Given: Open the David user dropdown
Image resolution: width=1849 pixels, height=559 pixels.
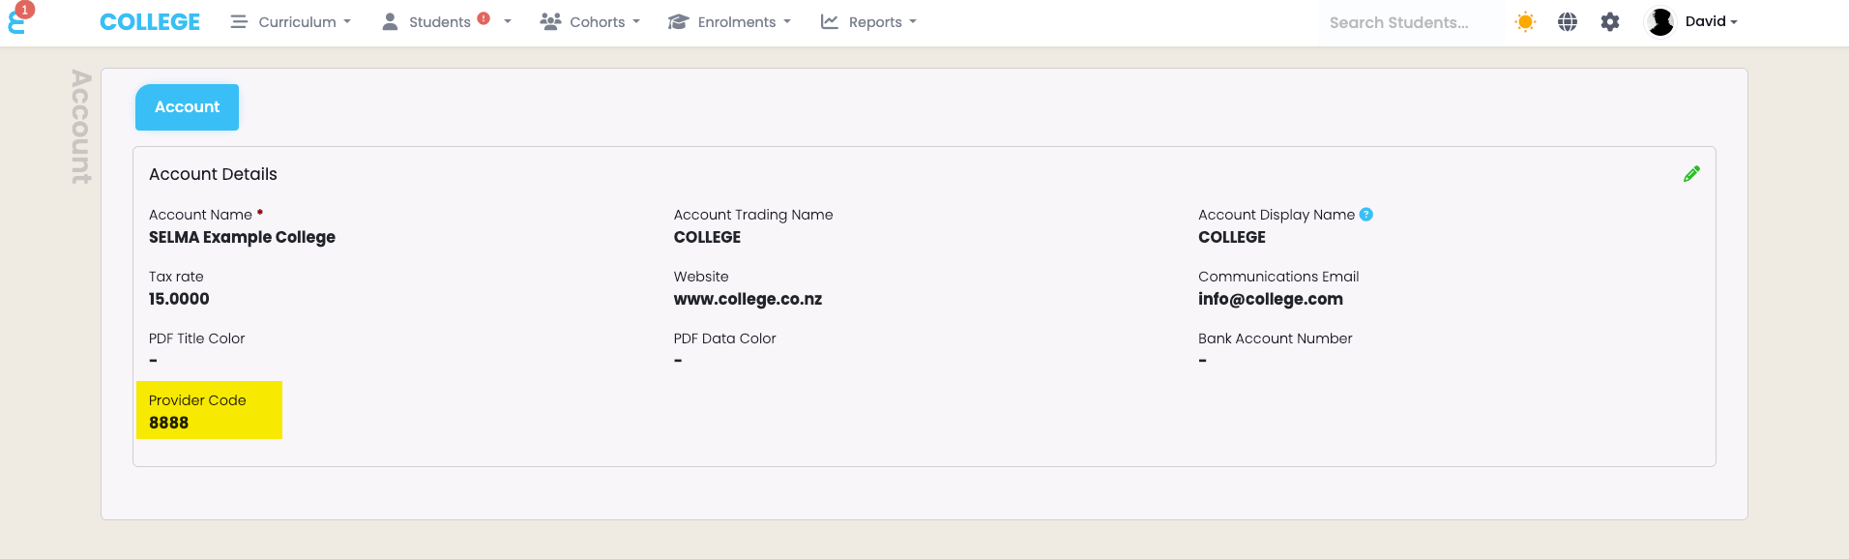Looking at the screenshot, I should click(x=1711, y=21).
